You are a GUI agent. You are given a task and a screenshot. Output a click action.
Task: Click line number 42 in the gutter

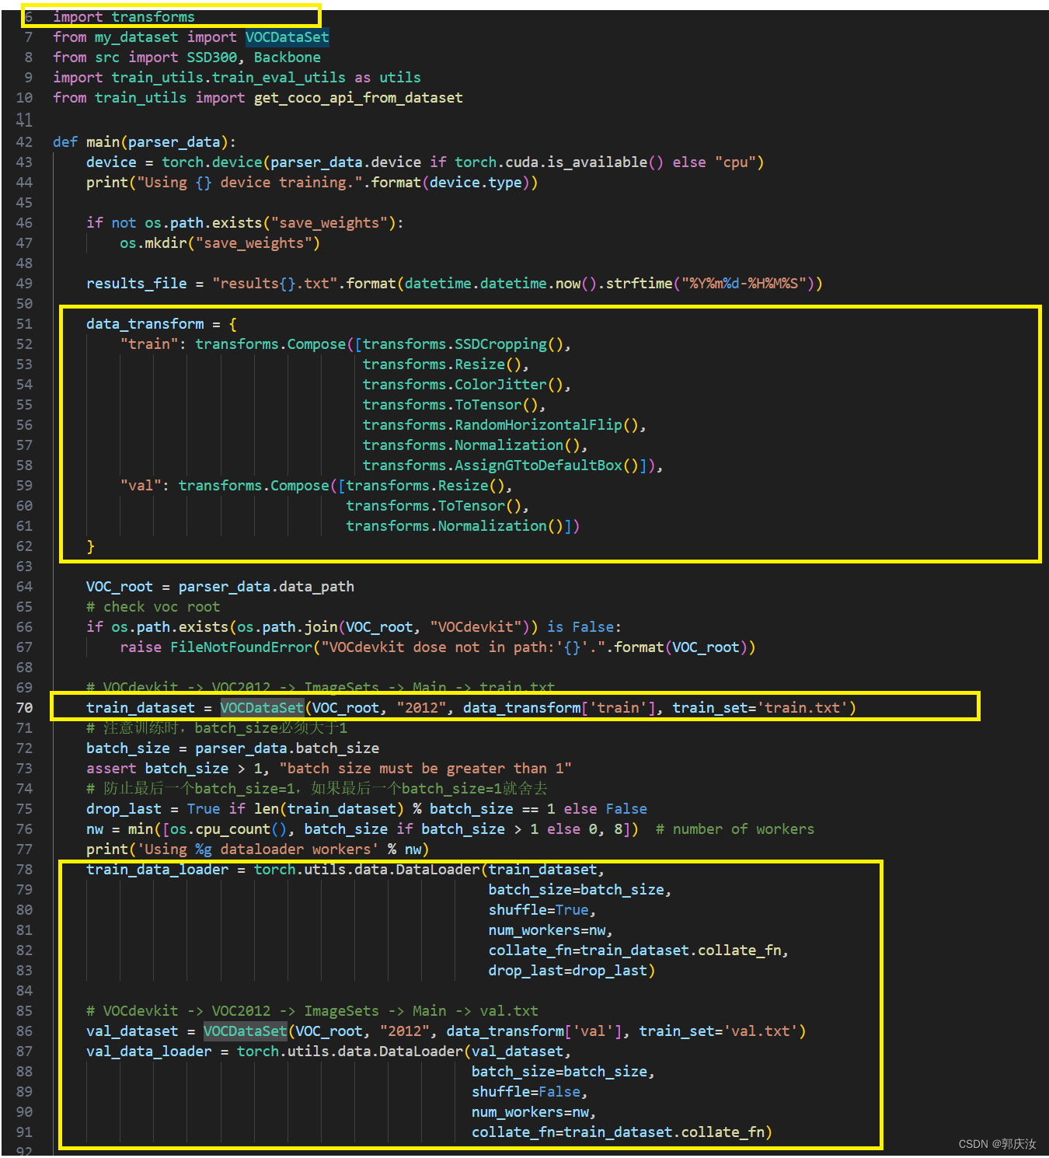24,142
